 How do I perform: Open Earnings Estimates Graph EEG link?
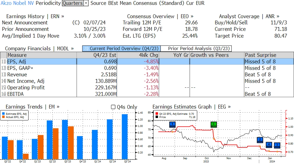(192, 107)
